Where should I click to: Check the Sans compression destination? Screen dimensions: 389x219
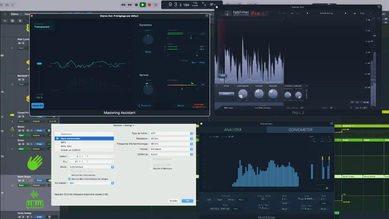[x=57, y=139]
